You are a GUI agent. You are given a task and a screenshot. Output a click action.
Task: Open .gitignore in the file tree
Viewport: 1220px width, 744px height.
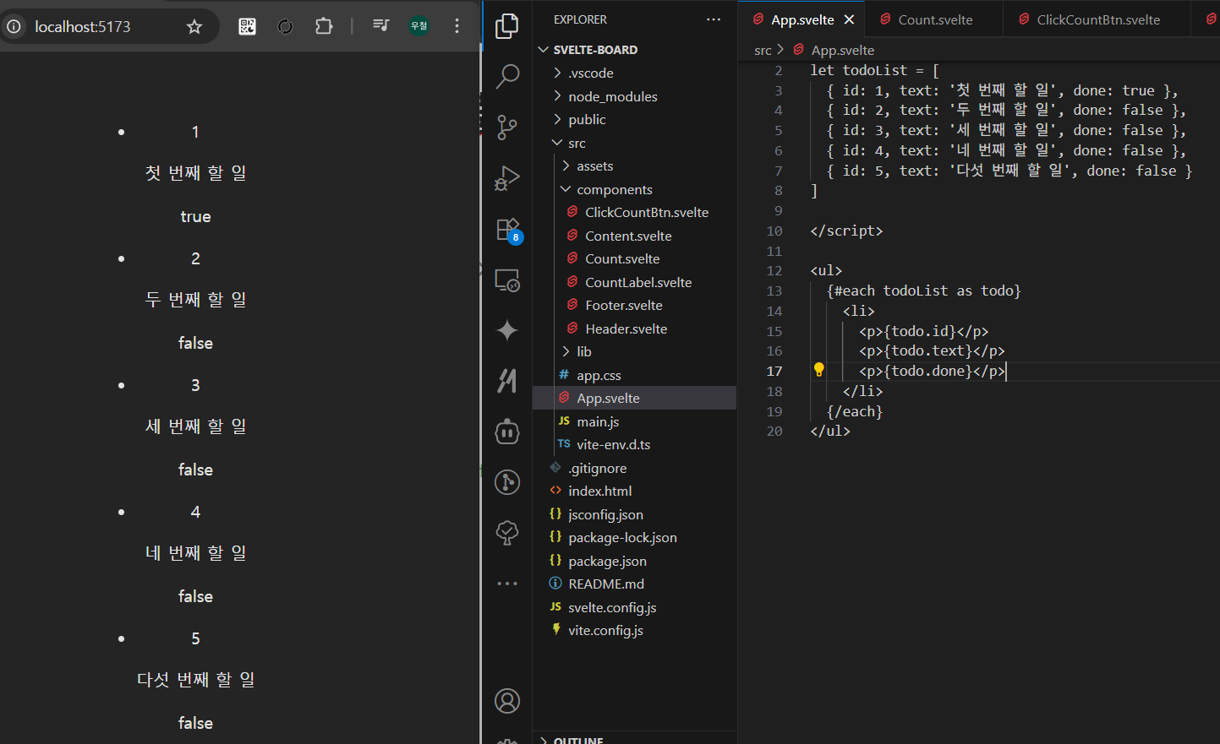tap(635, 468)
